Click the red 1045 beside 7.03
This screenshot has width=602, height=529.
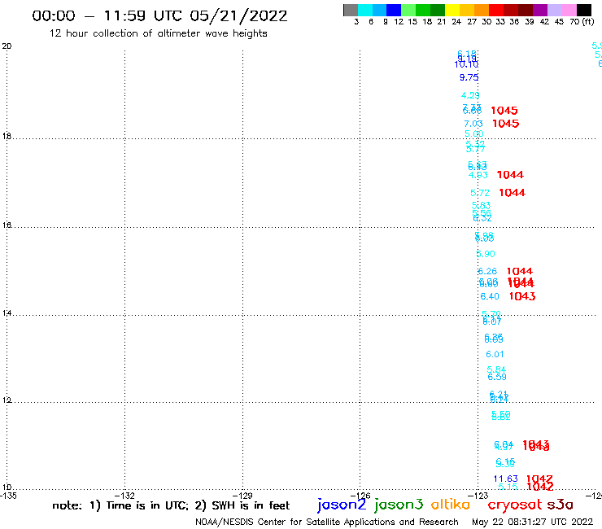[x=506, y=124]
